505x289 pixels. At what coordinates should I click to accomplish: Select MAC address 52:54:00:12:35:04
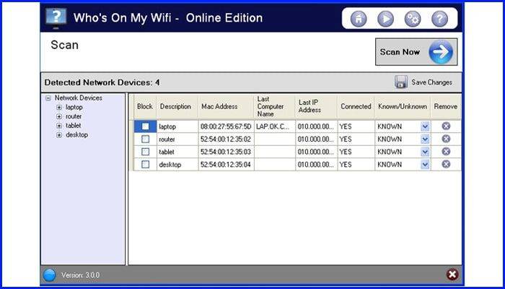(x=226, y=165)
